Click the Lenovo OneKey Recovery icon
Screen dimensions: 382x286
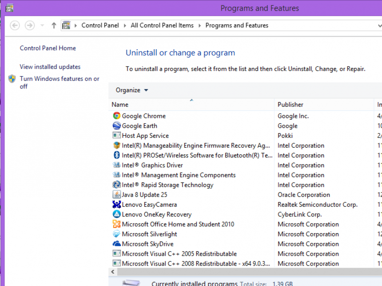[x=117, y=214]
